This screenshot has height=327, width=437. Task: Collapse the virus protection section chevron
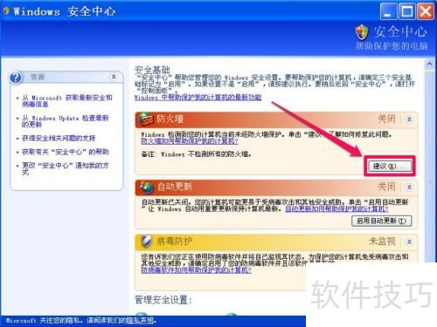tap(409, 242)
